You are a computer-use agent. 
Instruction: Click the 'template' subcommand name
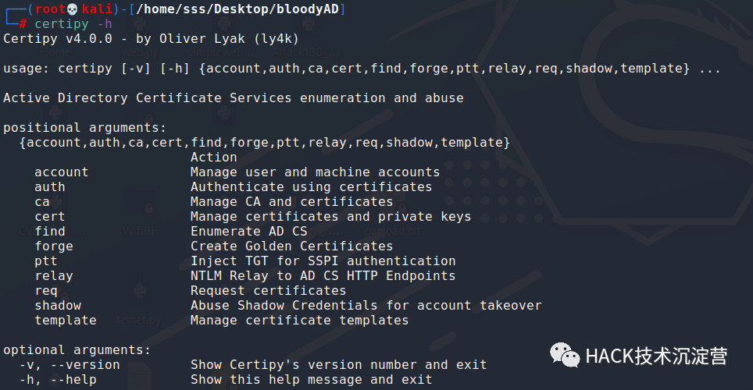pyautogui.click(x=65, y=320)
